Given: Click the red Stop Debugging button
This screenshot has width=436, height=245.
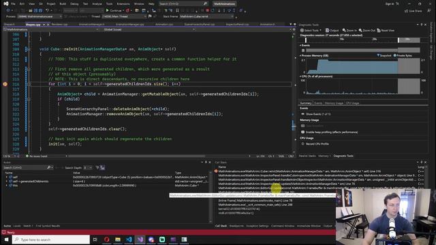Looking at the screenshot, I should click(207, 10).
